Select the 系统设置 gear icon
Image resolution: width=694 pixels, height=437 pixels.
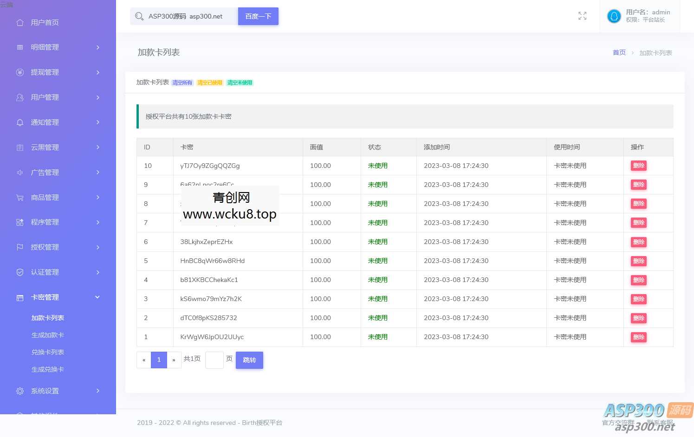tap(20, 391)
